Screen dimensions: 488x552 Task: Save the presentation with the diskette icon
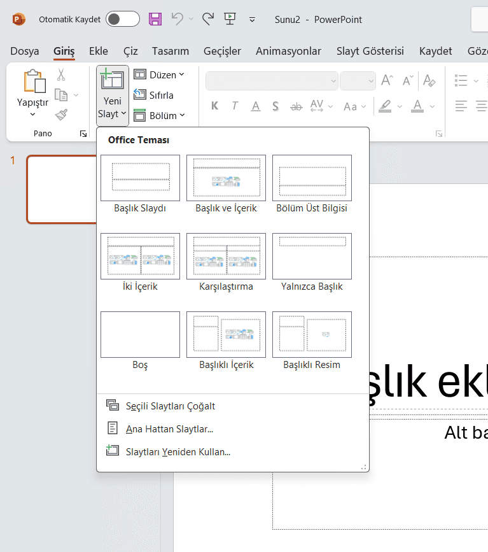coord(155,19)
